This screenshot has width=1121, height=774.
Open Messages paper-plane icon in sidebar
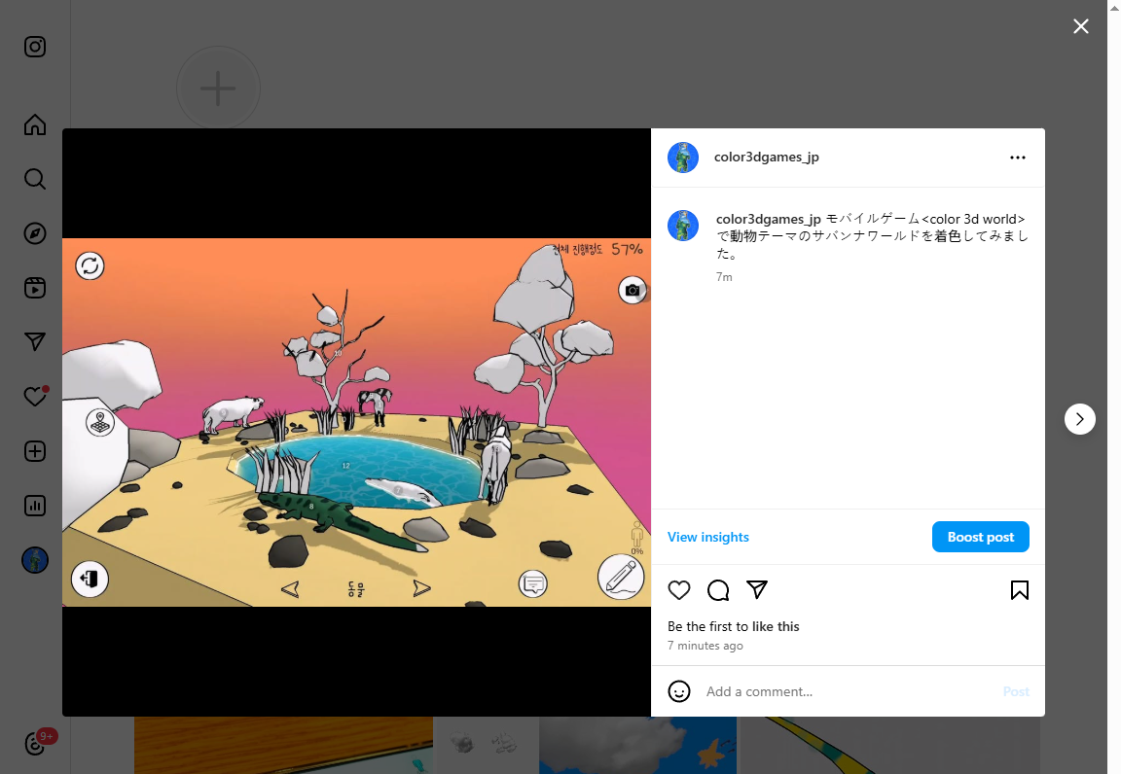point(35,341)
